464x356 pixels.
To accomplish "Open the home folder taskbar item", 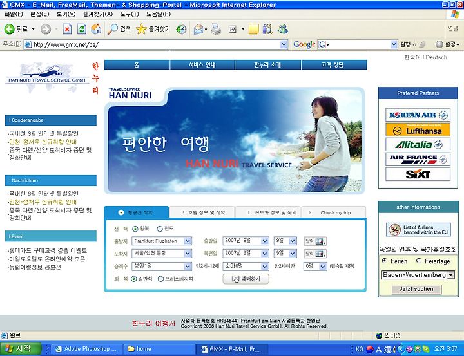I will coord(159,349).
